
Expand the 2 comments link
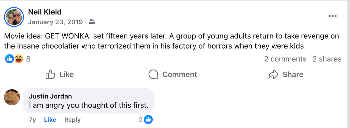pos(285,59)
